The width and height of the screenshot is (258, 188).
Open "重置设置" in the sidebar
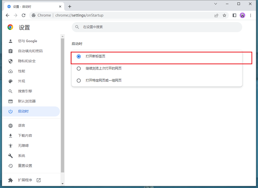25,166
